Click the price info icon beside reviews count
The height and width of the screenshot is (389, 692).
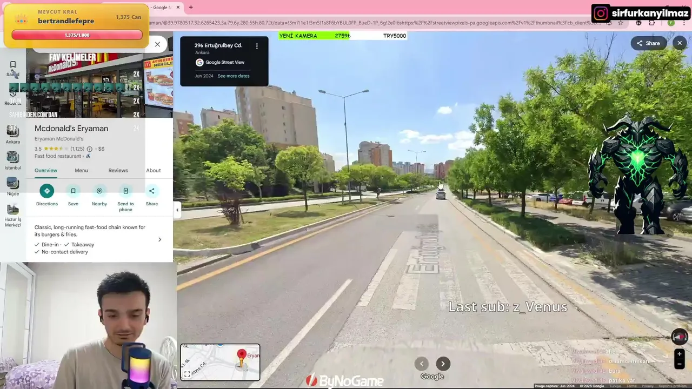tap(90, 149)
